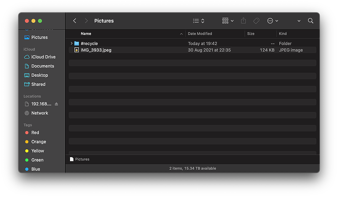338x197 pixels.
Task: Zoom window with the green button
Action: click(40, 21)
